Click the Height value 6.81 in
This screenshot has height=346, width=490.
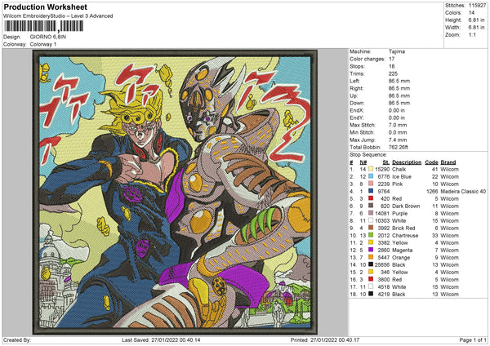click(x=476, y=20)
